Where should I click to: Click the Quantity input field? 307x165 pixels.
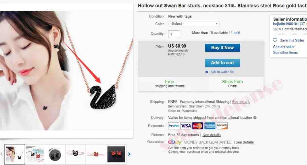[x=174, y=34]
